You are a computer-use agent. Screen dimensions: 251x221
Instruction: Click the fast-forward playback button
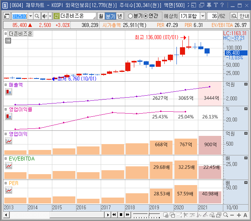pyautogui.click(x=128, y=215)
